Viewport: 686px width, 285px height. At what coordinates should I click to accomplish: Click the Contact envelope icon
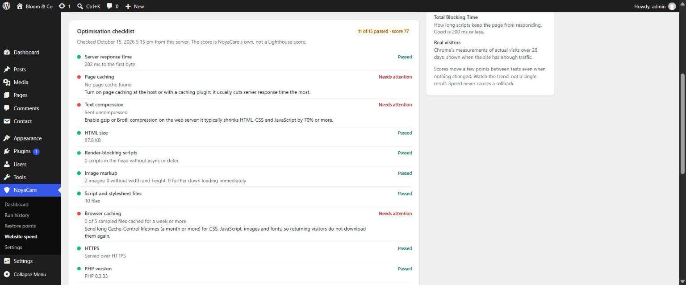click(7, 121)
